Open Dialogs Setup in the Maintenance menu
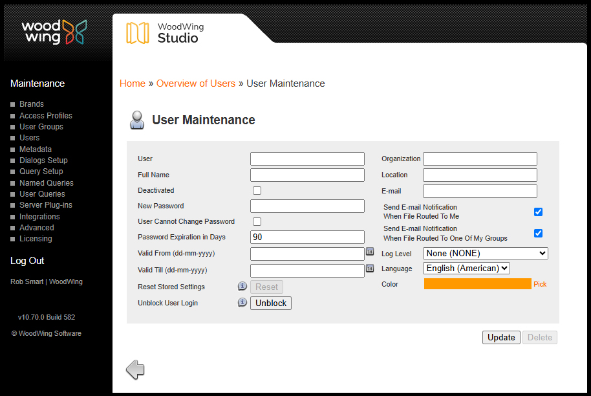 click(43, 160)
